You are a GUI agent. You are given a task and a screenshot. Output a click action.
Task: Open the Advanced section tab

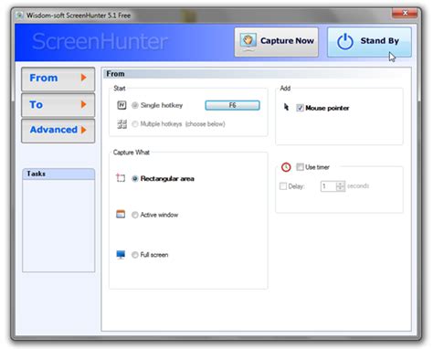[x=58, y=131]
